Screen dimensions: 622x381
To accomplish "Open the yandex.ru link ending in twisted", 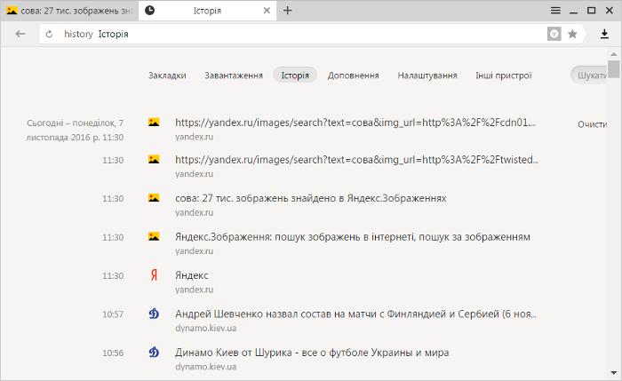I will click(356, 160).
